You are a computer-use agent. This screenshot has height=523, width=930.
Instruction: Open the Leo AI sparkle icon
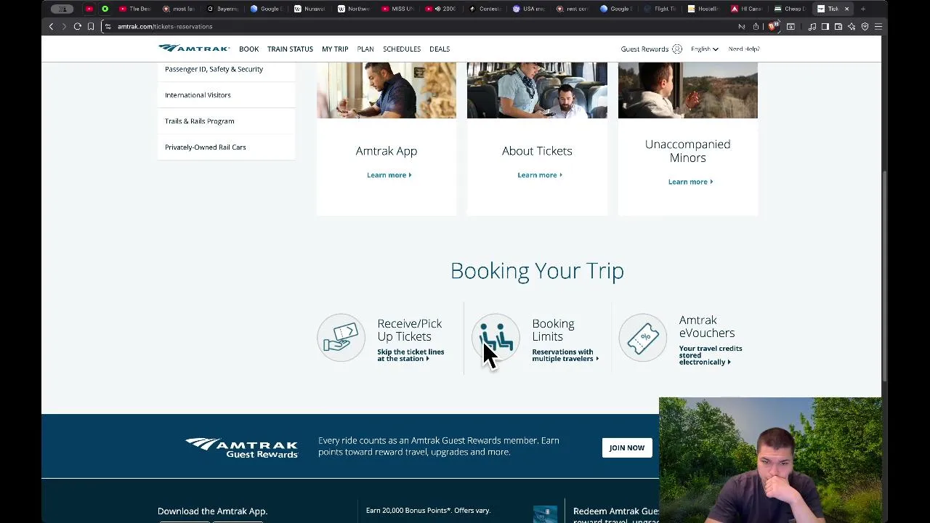(852, 27)
